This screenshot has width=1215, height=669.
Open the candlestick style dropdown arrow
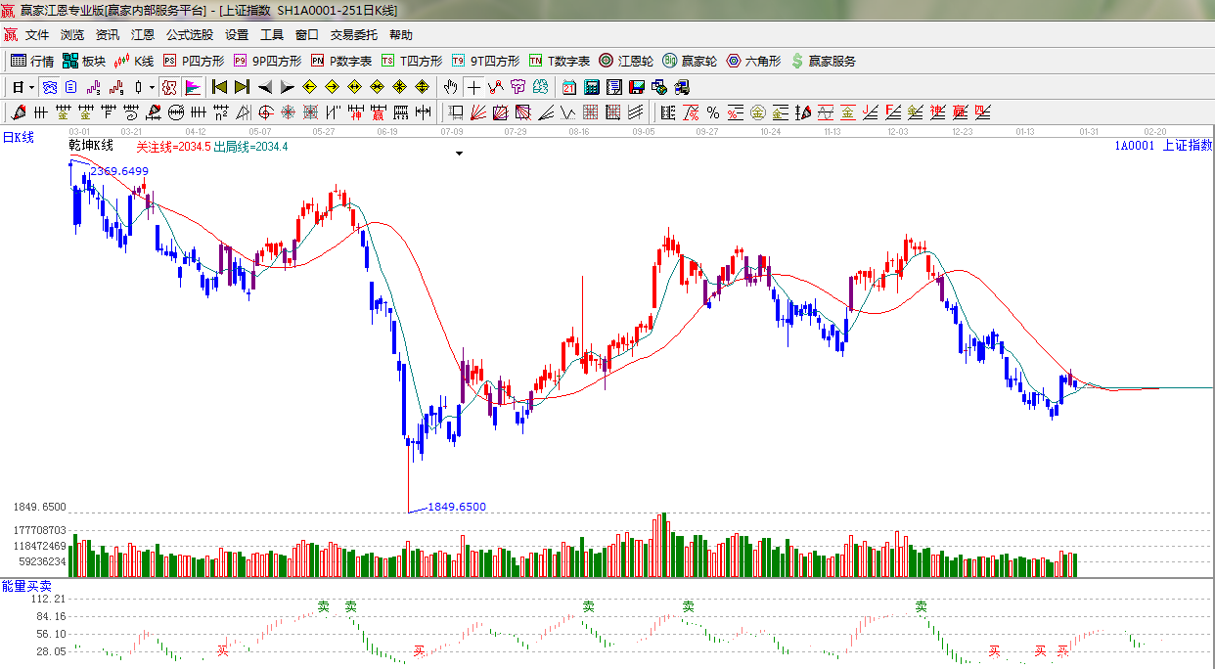(x=152, y=87)
